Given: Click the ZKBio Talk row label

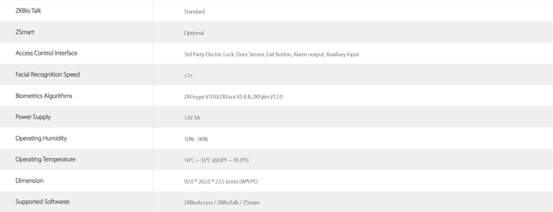Looking at the screenshot, I should [28, 11].
